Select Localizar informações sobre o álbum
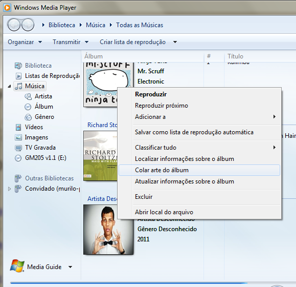This screenshot has width=296, height=287. [x=199, y=159]
